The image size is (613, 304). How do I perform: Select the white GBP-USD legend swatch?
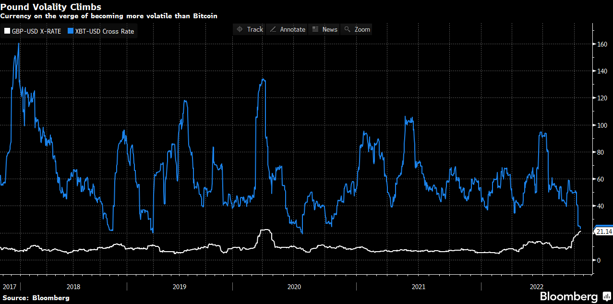tap(7, 32)
